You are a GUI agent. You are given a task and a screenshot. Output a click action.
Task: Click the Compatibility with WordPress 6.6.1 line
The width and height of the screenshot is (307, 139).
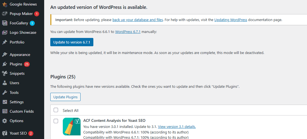136,132
